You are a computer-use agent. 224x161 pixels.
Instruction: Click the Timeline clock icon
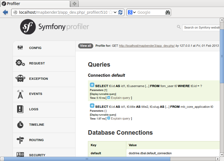click(20, 125)
